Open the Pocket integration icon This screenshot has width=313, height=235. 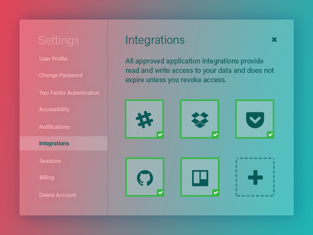pos(255,119)
